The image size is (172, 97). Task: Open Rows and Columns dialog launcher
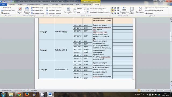click(44, 16)
